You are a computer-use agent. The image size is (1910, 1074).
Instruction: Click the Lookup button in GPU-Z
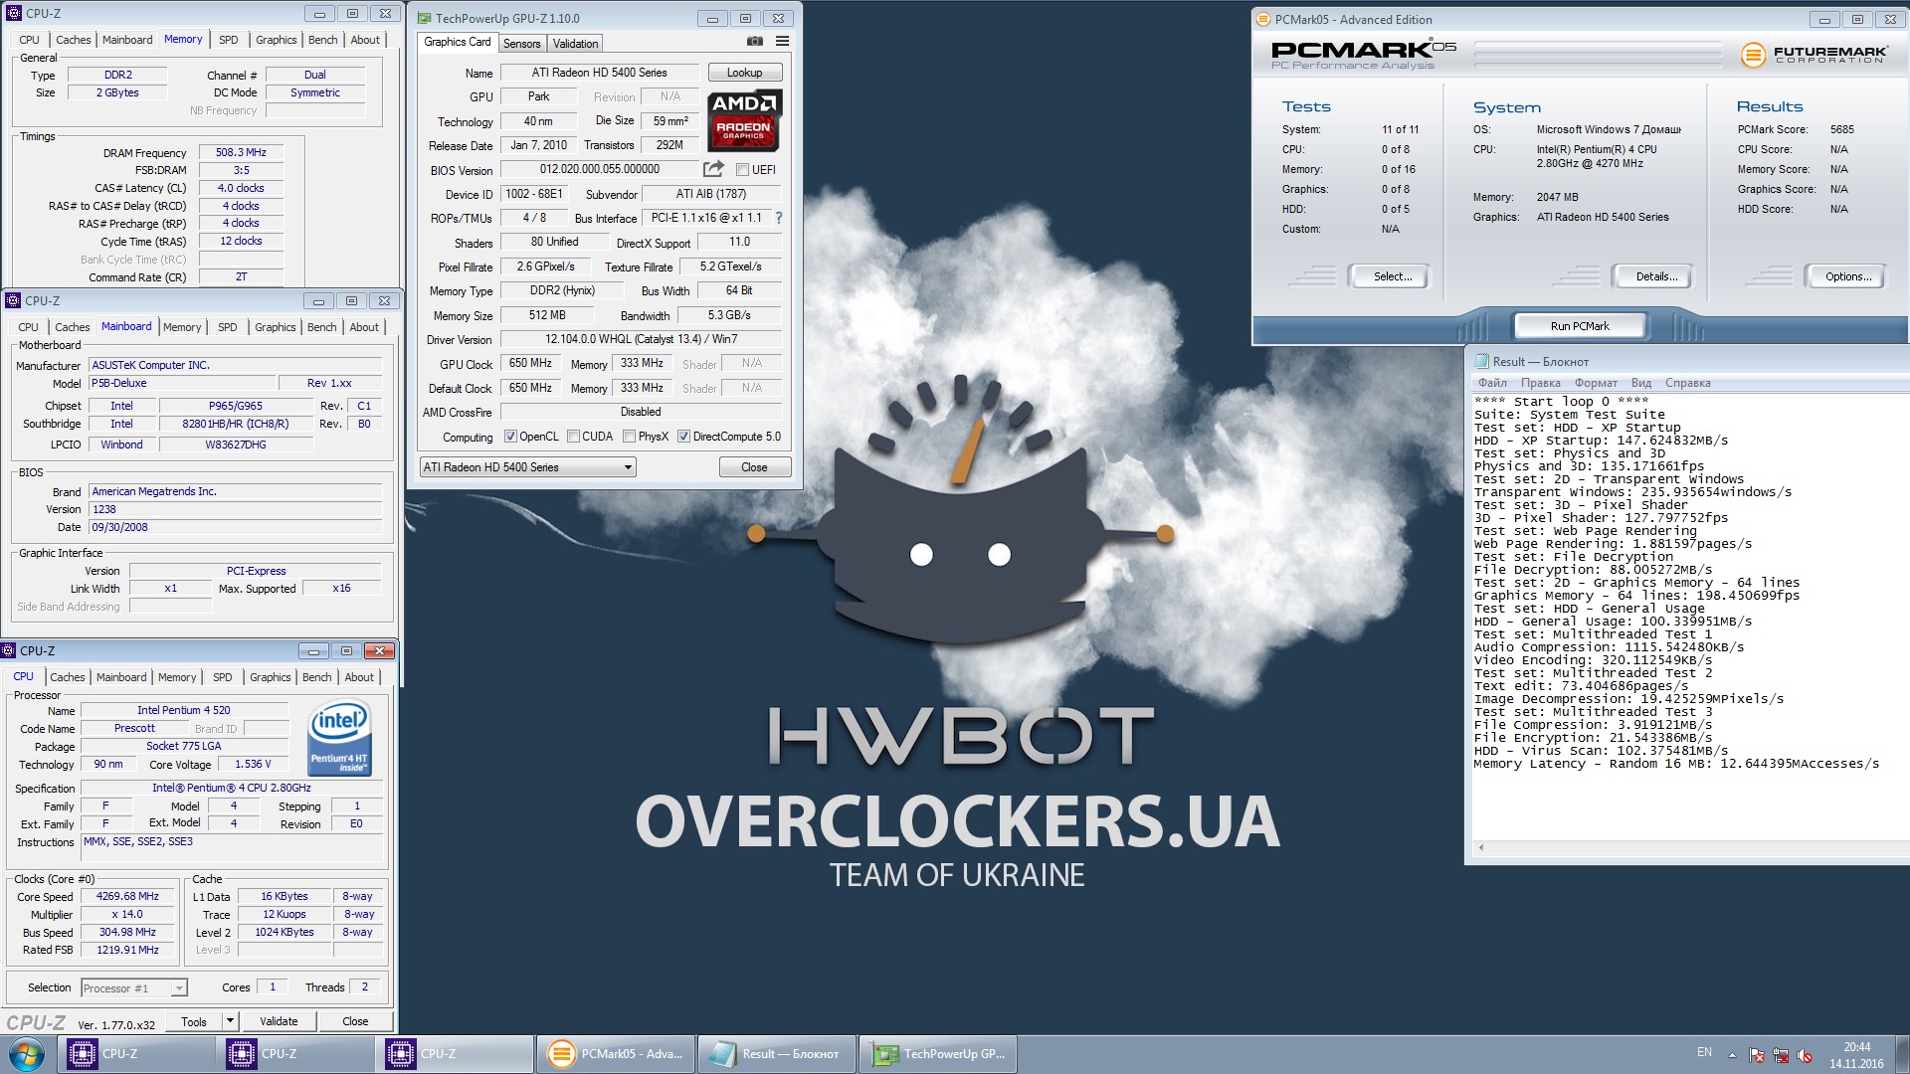click(x=744, y=73)
